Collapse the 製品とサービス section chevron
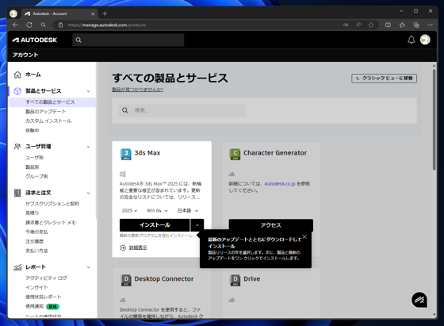Screen dimensions: 444x326 88,91
